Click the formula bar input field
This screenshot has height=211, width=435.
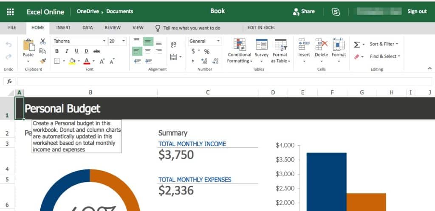(224, 81)
